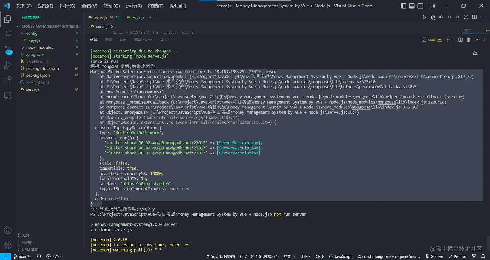Image resolution: width=490 pixels, height=260 pixels.
Task: Switch to the 问题 problems panel tab
Action: click(109, 40)
